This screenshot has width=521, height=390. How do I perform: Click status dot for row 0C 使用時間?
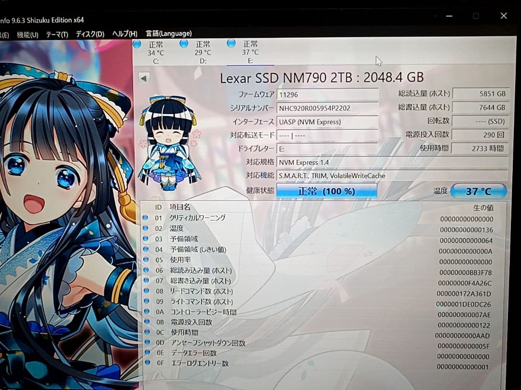[x=147, y=332]
